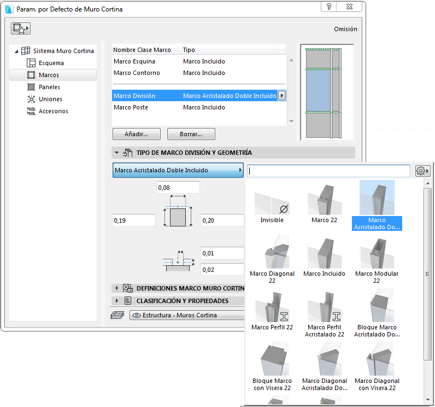Viewport: 435px width, 407px height.
Task: Click the Añadir... button
Action: point(137,134)
